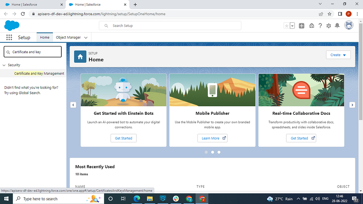Open Setup gear icon menu

click(329, 25)
